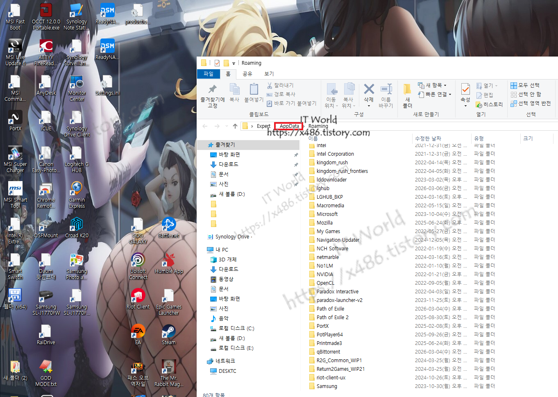This screenshot has height=397, width=558.
Task: Open the Delete (삭제) dropdown arrow
Action: [369, 106]
